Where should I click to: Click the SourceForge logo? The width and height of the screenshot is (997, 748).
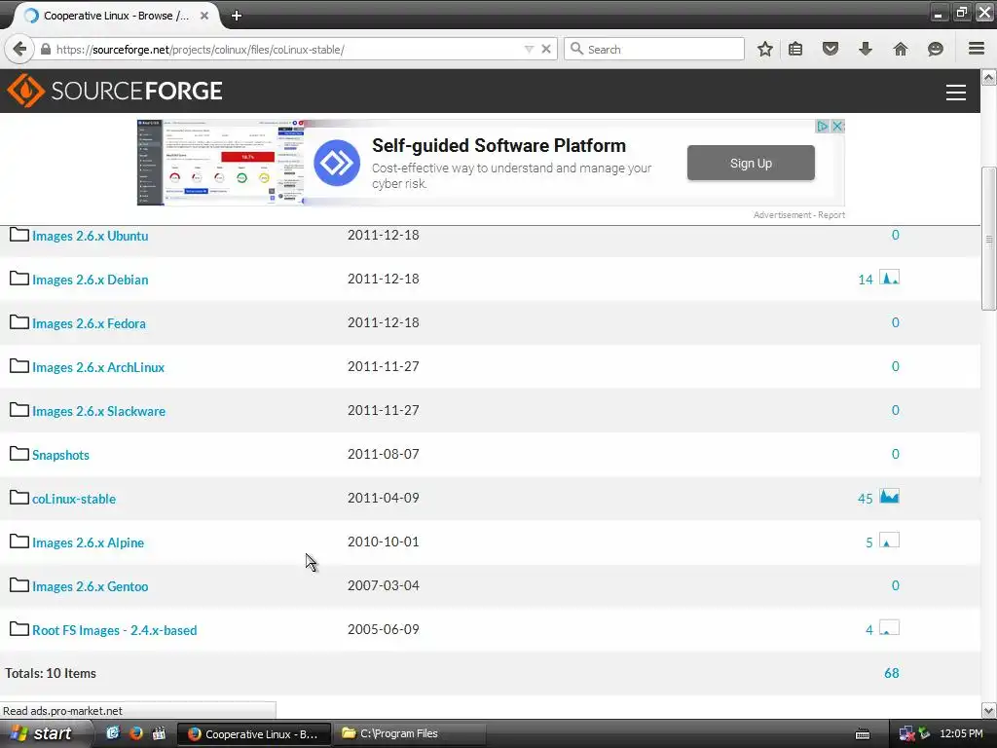pyautogui.click(x=115, y=91)
